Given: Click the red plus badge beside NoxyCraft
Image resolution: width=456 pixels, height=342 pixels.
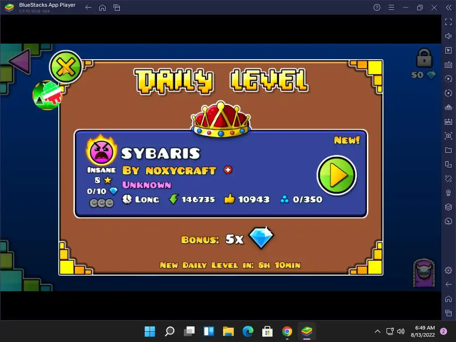Looking at the screenshot, I should [x=228, y=170].
